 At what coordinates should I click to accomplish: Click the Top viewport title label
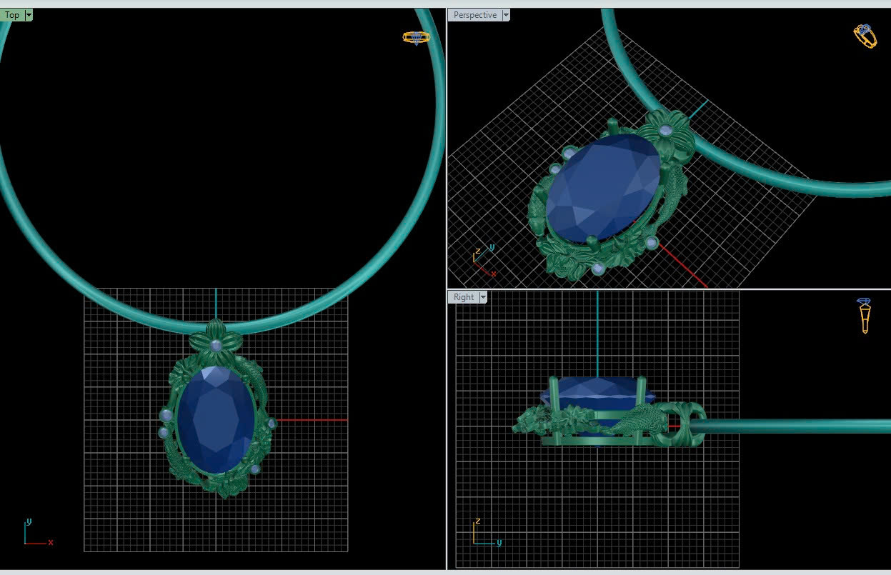click(x=12, y=15)
